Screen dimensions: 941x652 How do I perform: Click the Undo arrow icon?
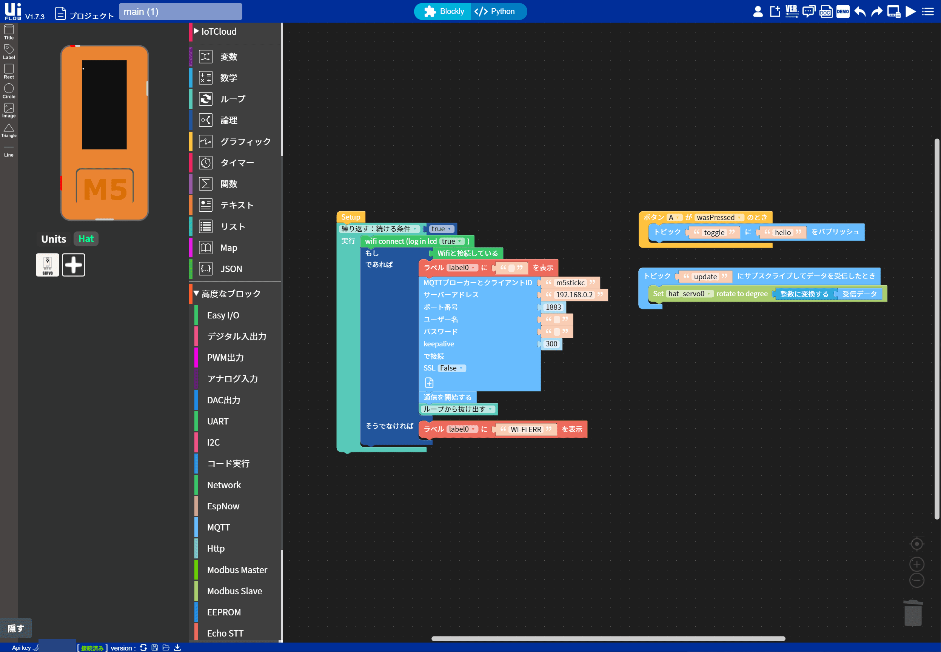click(x=860, y=11)
